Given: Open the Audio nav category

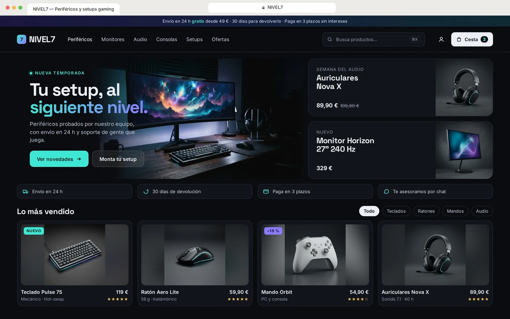Looking at the screenshot, I should pyautogui.click(x=140, y=39).
